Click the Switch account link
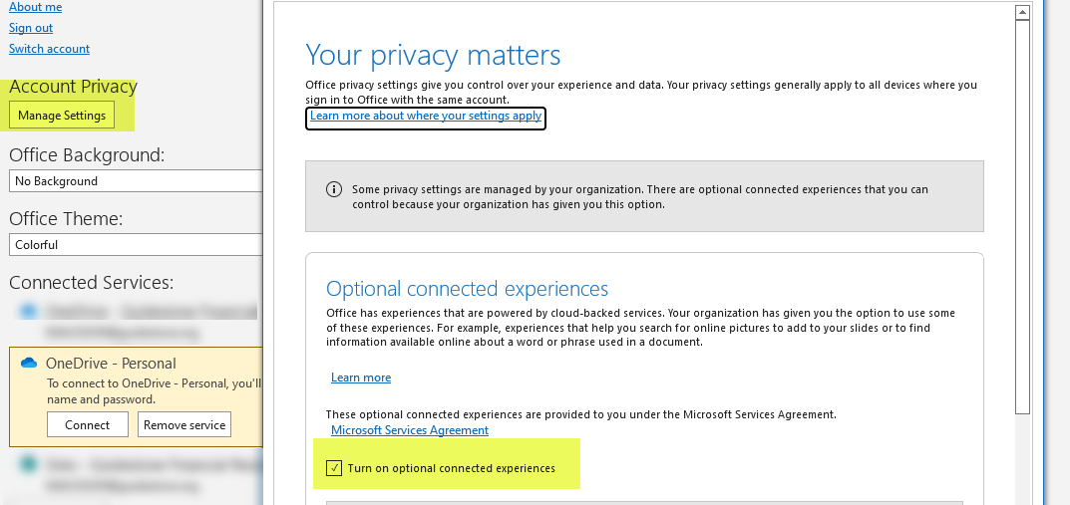 49,49
